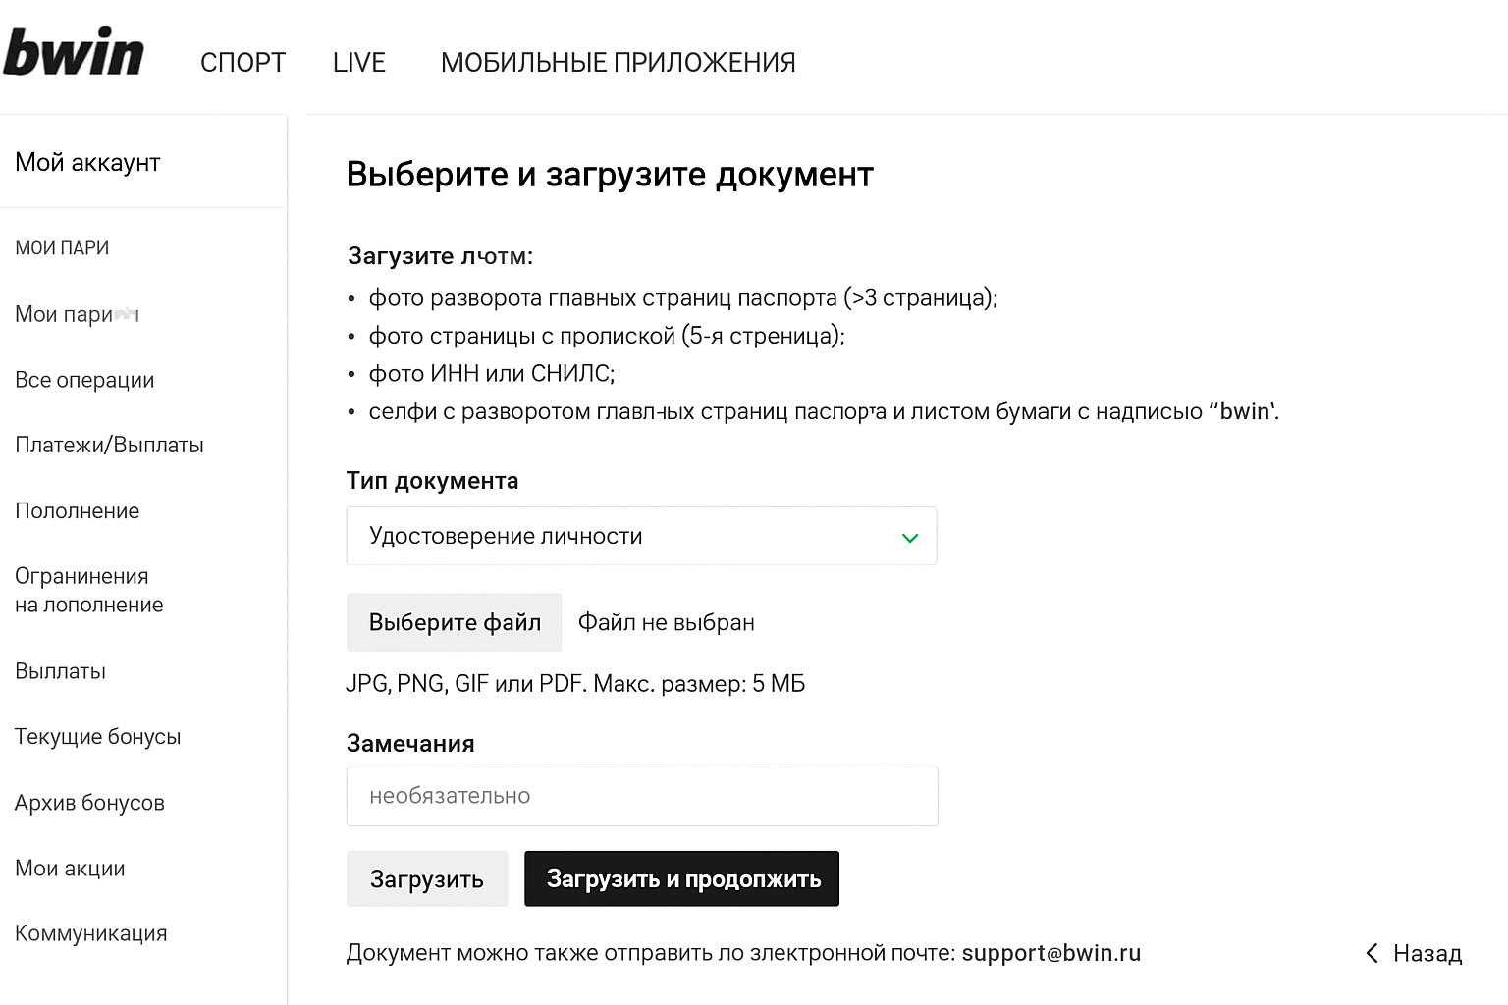Open Платежи/Выплаты sidebar item
Image resolution: width=1508 pixels, height=1005 pixels.
(x=109, y=446)
